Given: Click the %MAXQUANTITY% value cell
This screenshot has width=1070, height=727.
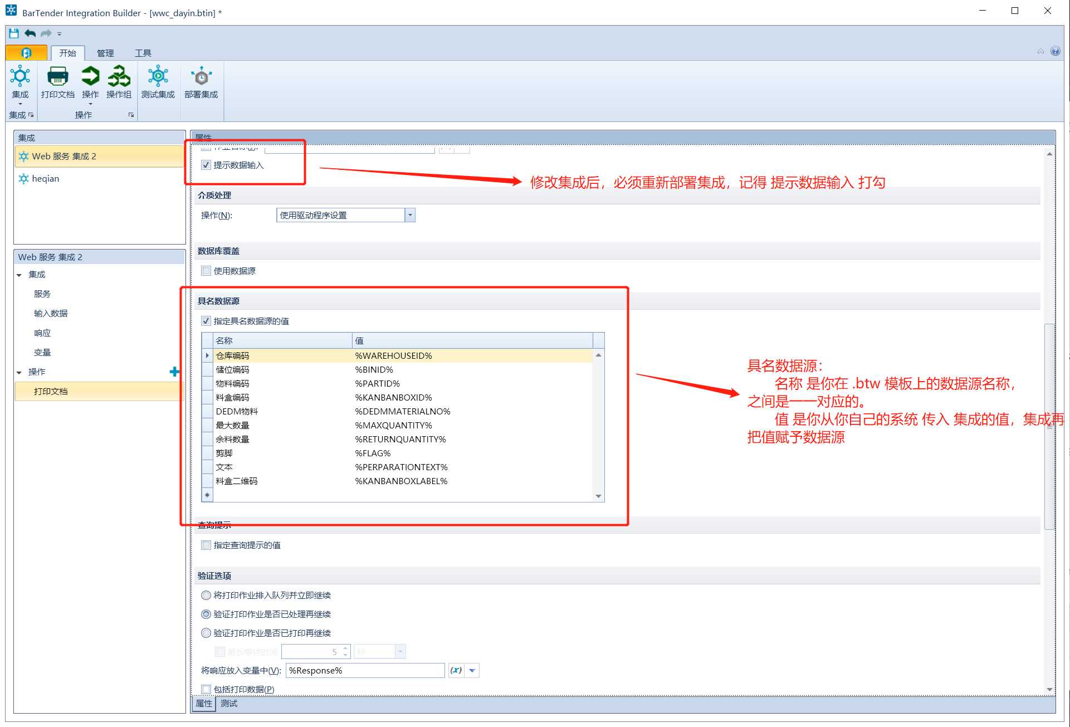Looking at the screenshot, I should (472, 425).
